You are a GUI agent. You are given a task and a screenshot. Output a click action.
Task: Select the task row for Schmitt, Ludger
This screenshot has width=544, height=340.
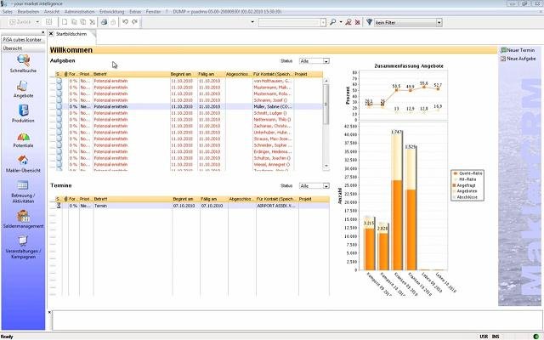pos(189,113)
